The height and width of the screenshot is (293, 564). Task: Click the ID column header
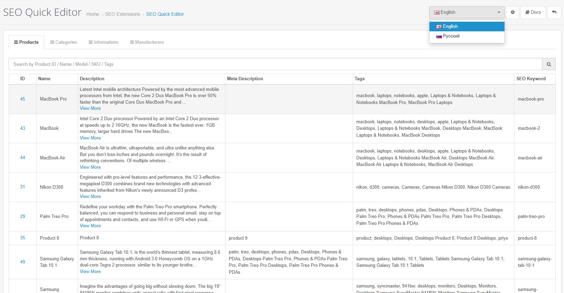click(x=22, y=79)
